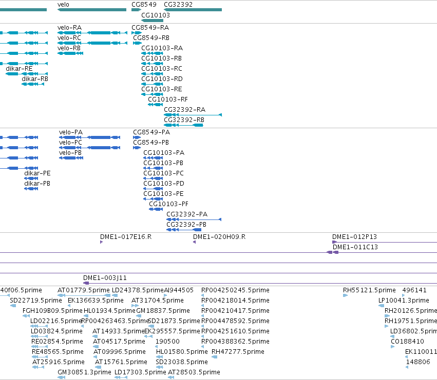Open transcript CG10103-RE
The height and width of the screenshot is (380, 437).
[x=162, y=89]
